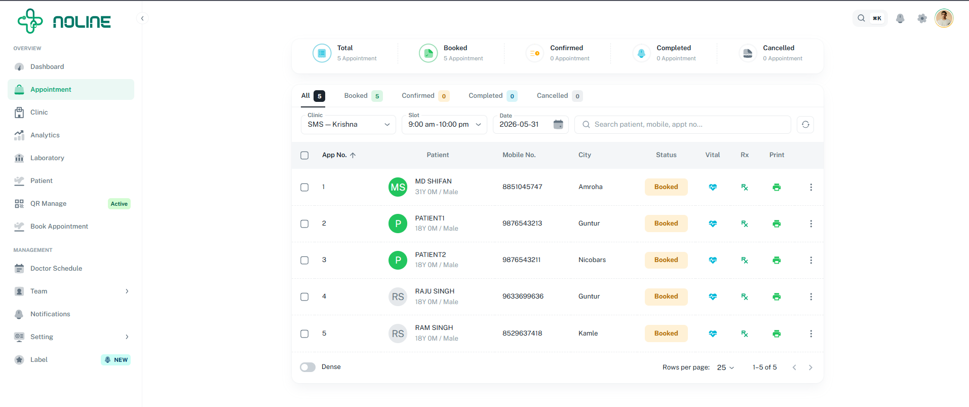The height and width of the screenshot is (407, 969).
Task: Open Rx prescription for PATIENT1
Action: (x=745, y=224)
